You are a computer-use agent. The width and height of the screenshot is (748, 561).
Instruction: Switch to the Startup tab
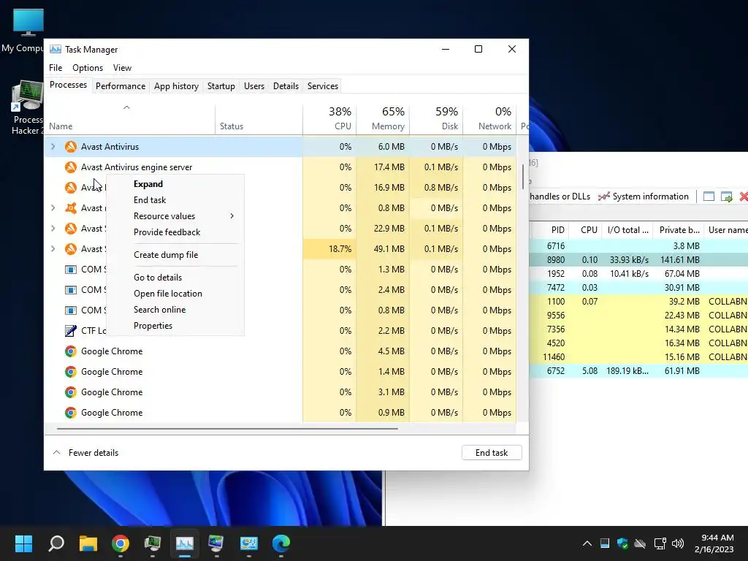click(221, 86)
